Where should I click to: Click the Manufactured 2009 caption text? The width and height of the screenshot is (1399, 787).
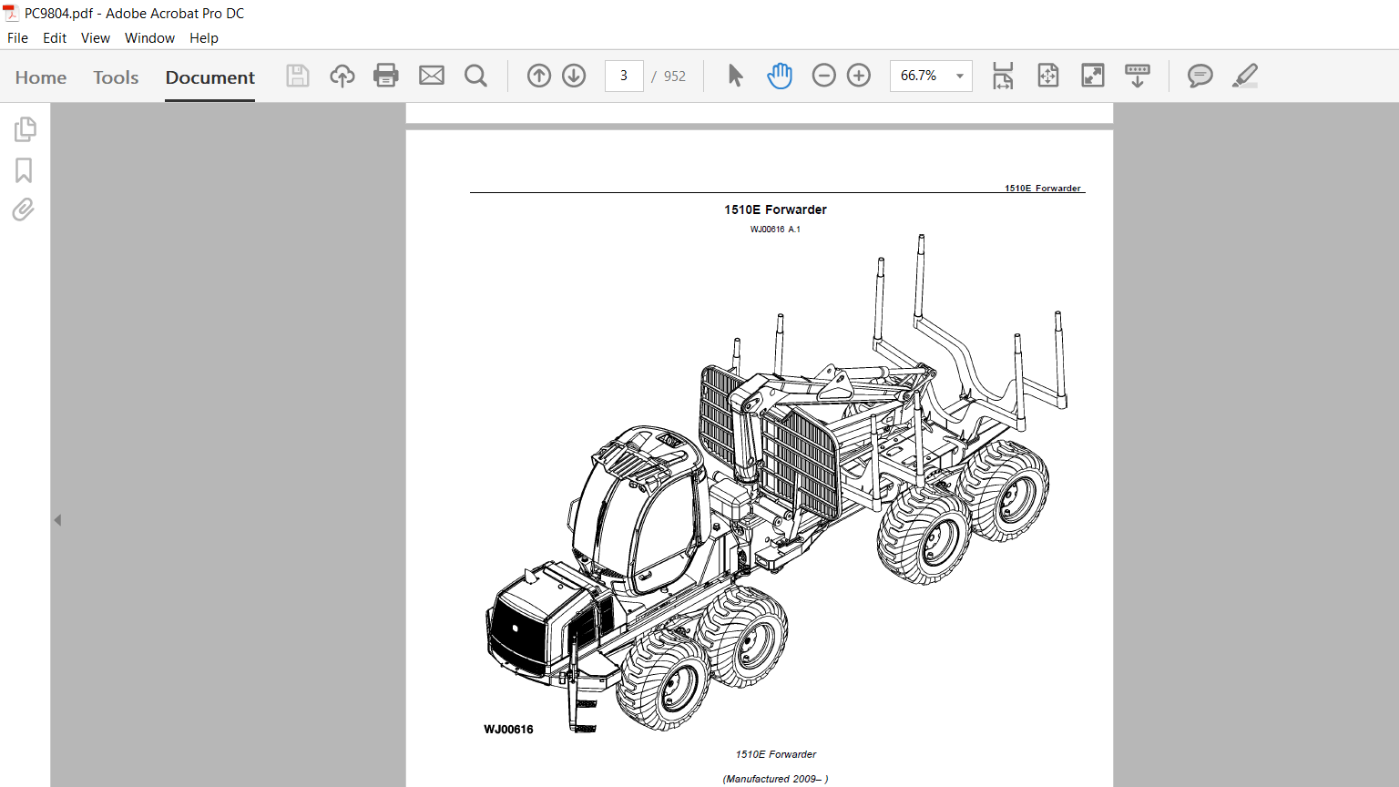(x=776, y=779)
